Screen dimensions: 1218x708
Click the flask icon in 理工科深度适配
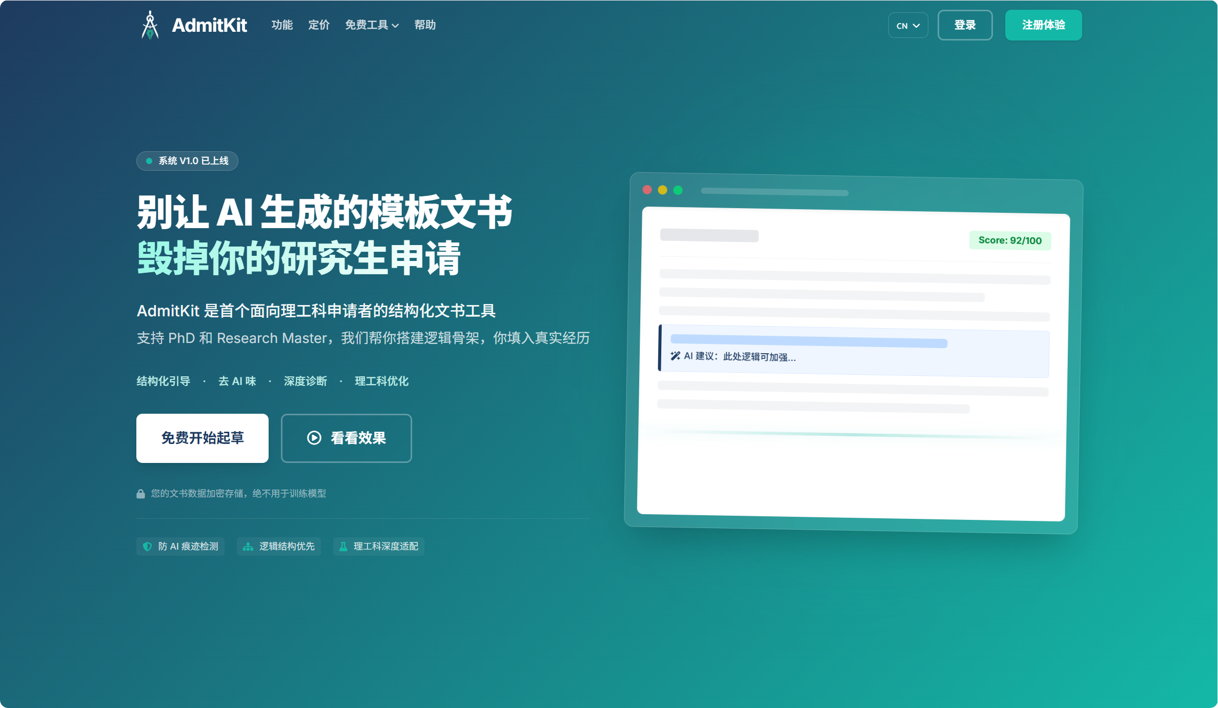(x=343, y=547)
